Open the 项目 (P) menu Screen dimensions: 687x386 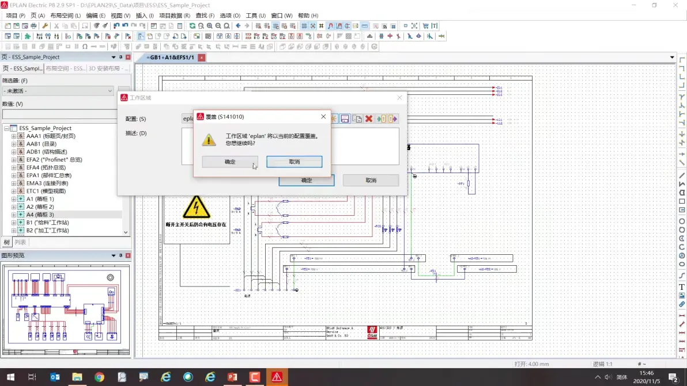point(16,16)
